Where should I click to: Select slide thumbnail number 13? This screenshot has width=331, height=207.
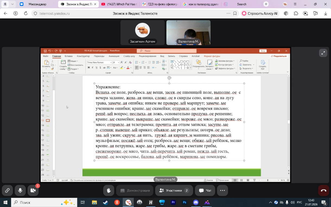pos(48,120)
